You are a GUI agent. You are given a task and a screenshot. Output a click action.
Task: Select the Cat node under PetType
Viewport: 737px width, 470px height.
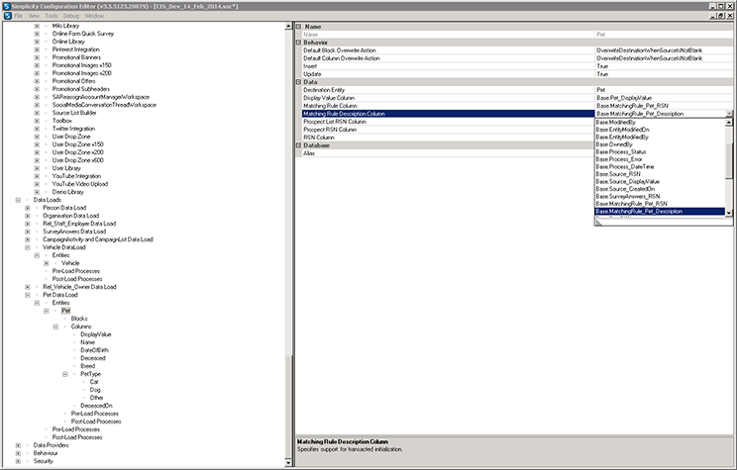[x=94, y=382]
